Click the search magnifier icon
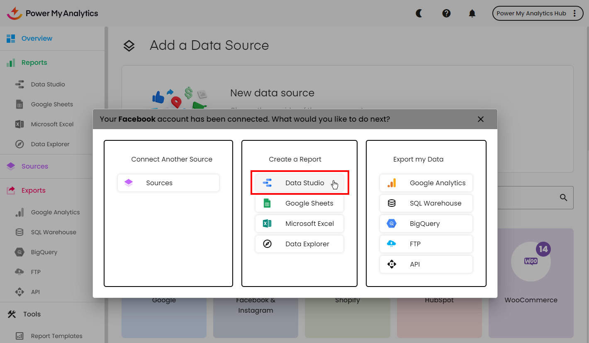Screen dimensions: 589x343 click(x=563, y=198)
